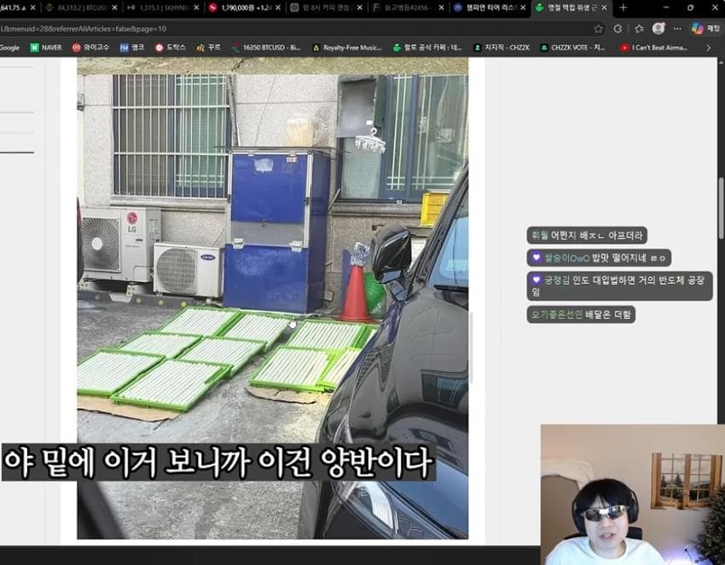Click chat message from 쌀숭이OwO
This screenshot has width=725, height=565.
pos(599,257)
